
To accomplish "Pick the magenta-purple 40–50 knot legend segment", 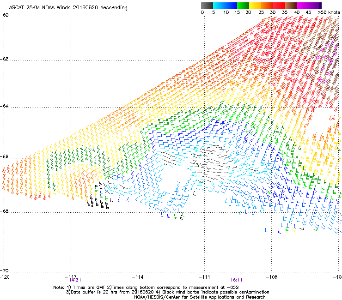I will pyautogui.click(x=309, y=6).
